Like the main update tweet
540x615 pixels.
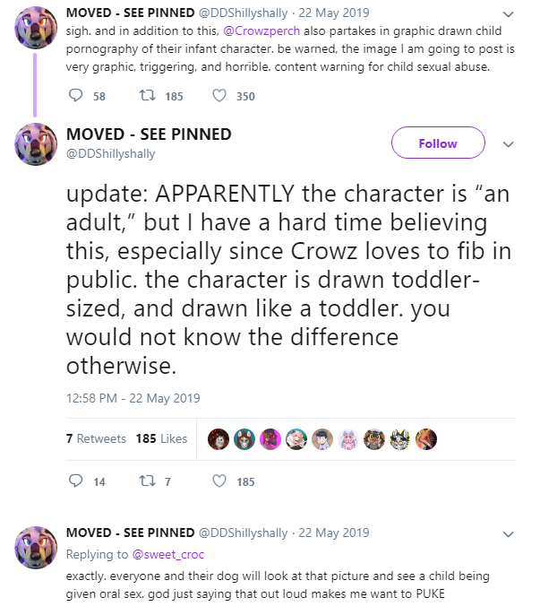219,481
